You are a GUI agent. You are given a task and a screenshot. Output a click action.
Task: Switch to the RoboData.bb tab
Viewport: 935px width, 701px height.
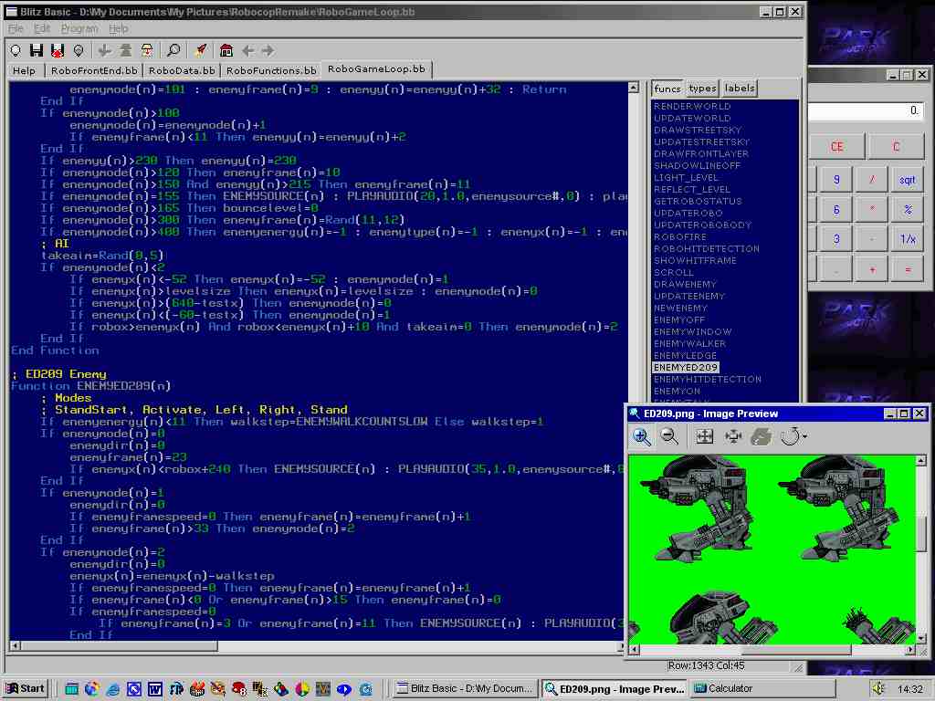point(182,70)
